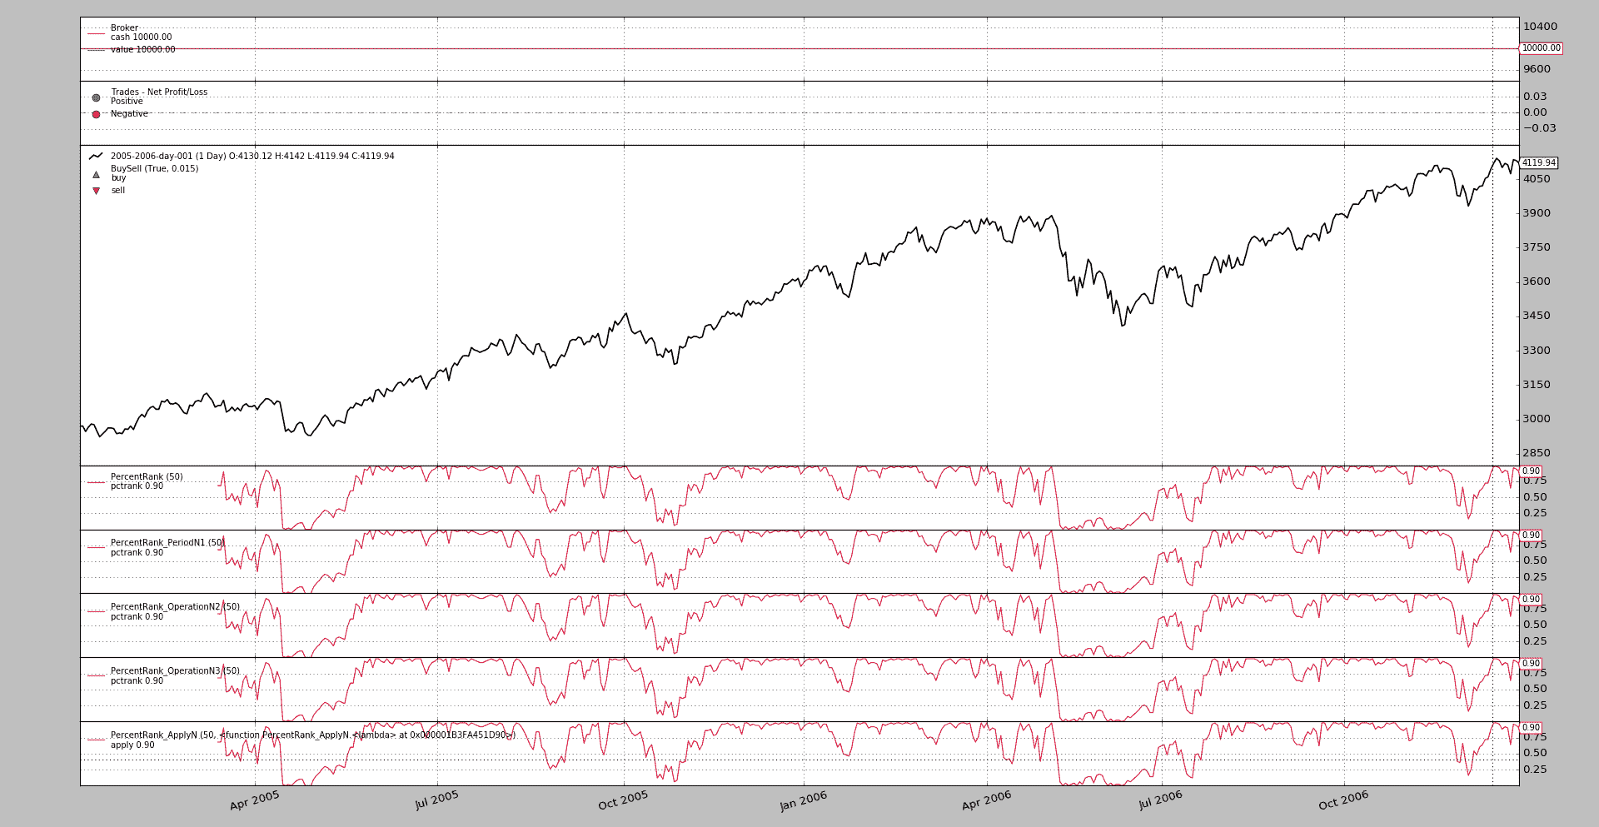Click the 'Jan 2006' x-axis label

click(x=804, y=800)
